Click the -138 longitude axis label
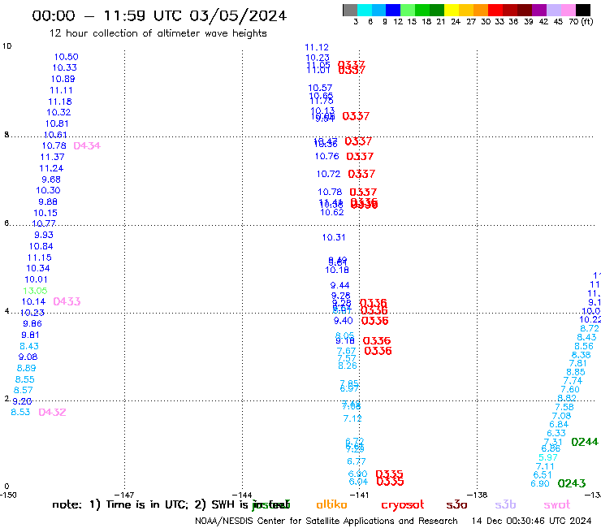Screen dimensions: 601x528 tap(478, 495)
